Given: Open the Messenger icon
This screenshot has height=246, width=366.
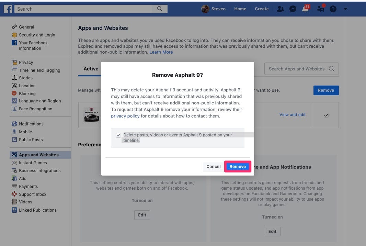Looking at the screenshot, I should (x=293, y=9).
